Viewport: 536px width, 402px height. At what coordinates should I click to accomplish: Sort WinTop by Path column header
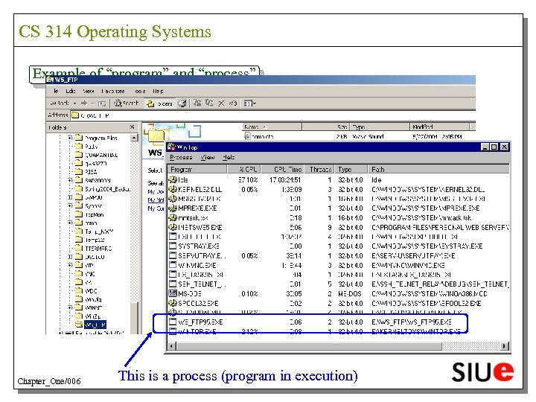click(438, 169)
